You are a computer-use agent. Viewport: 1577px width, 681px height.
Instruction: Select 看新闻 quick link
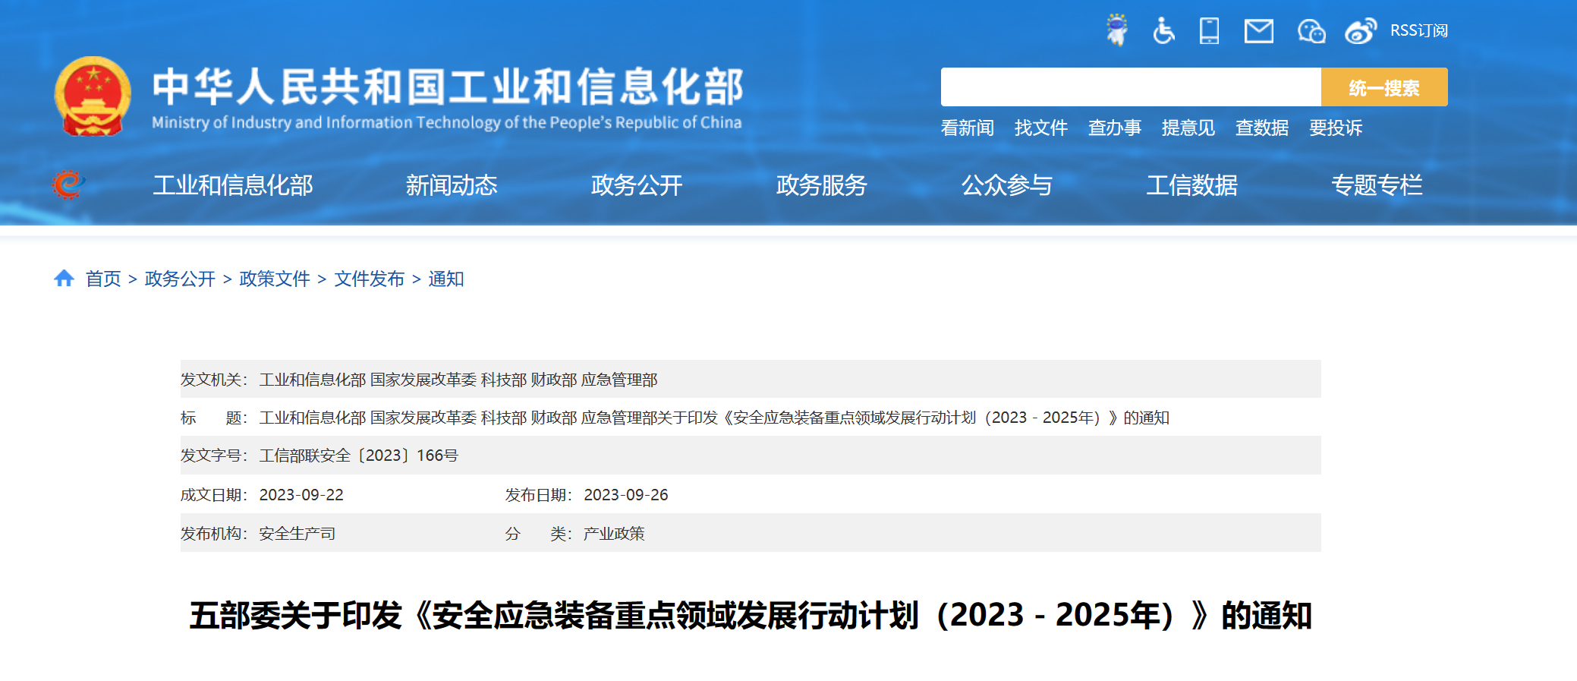tap(967, 128)
